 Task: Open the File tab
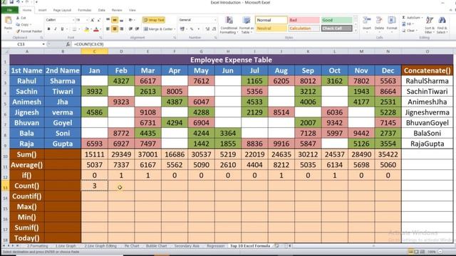[x=10, y=10]
